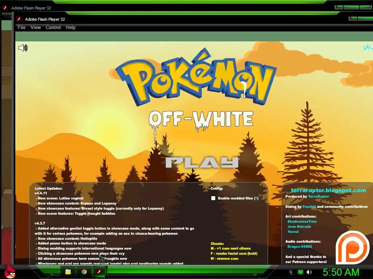Viewport: 373px width, 279px height.
Task: Open the 5:50 AM taskbar clock
Action: point(341,272)
